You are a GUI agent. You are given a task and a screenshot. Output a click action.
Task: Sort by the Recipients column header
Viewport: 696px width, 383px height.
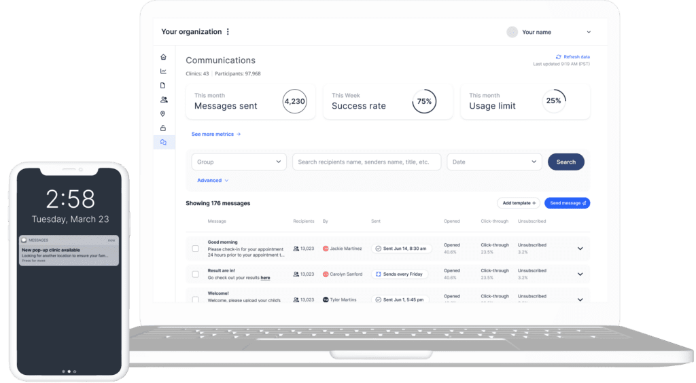click(x=304, y=221)
